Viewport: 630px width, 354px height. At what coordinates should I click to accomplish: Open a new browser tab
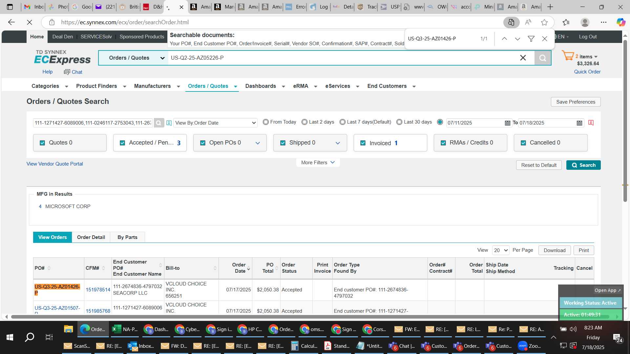click(x=550, y=7)
